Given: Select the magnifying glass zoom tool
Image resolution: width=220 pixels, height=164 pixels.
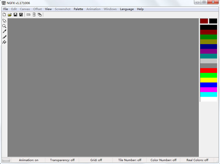Looking at the screenshot, I should pyautogui.click(x=4, y=26).
